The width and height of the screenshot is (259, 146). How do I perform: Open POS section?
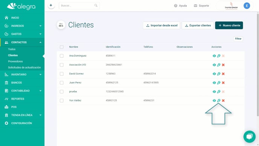point(22,107)
